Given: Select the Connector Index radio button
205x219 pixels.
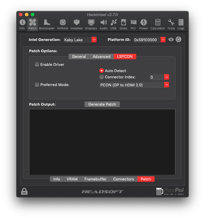Looking at the screenshot, I should (x=102, y=77).
